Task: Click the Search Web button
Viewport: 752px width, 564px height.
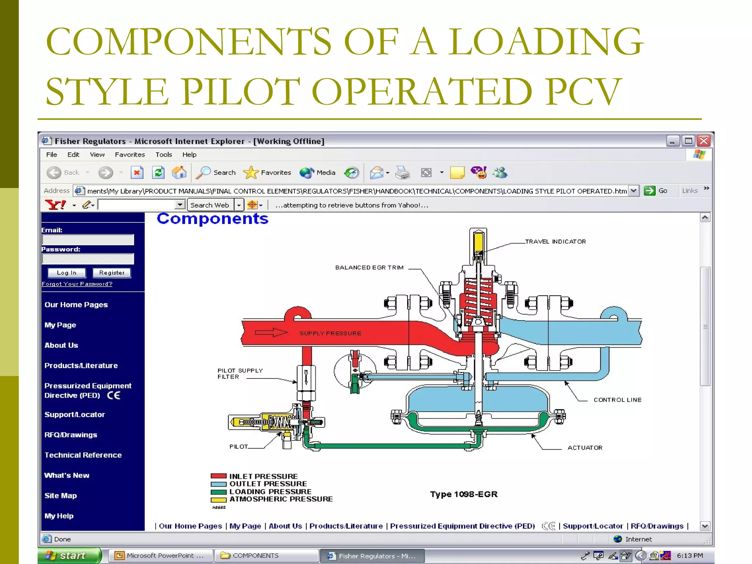Action: [211, 205]
